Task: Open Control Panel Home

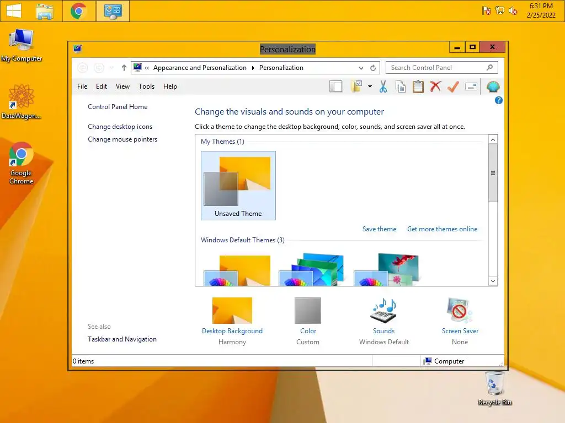Action: 118,107
